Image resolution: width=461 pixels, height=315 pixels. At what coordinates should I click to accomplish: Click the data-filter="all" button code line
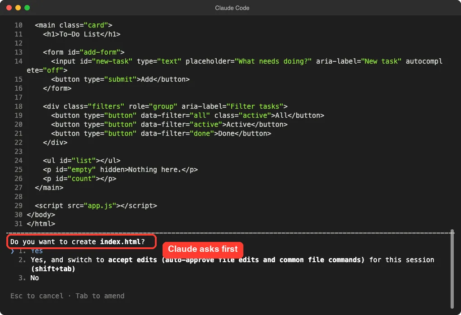coord(187,116)
